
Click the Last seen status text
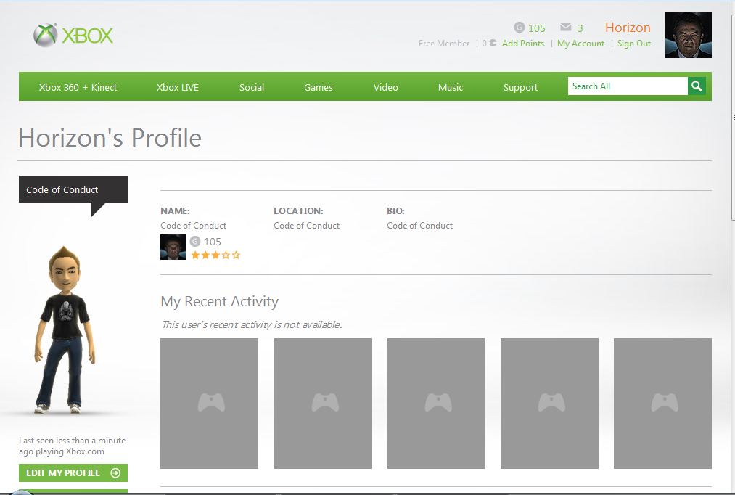point(72,446)
